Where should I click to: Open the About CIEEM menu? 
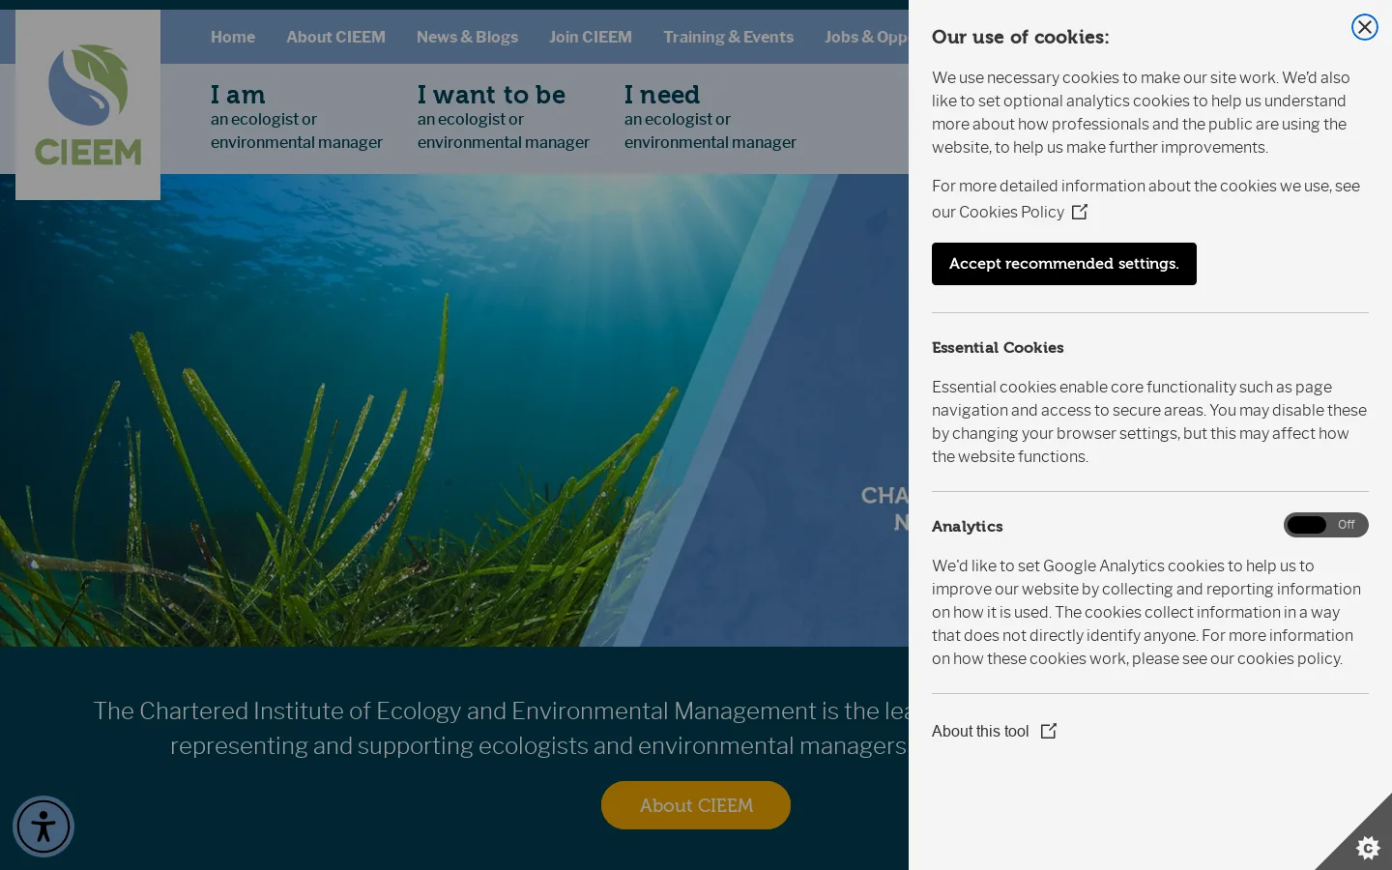coord(335,37)
